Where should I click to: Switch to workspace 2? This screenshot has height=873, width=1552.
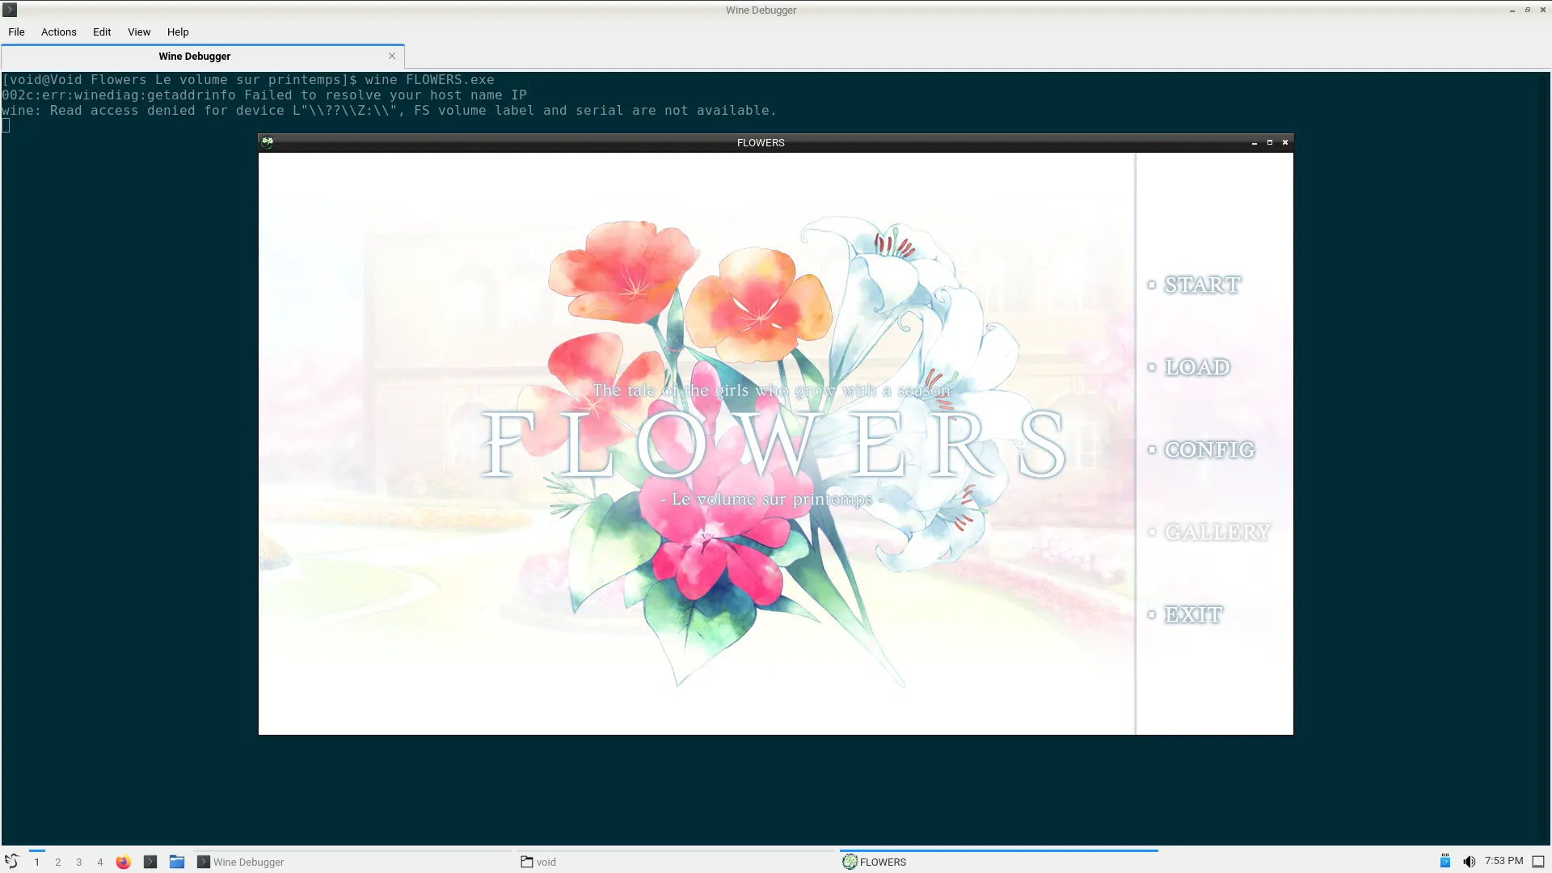click(57, 862)
